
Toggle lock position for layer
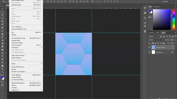[x=158, y=43]
